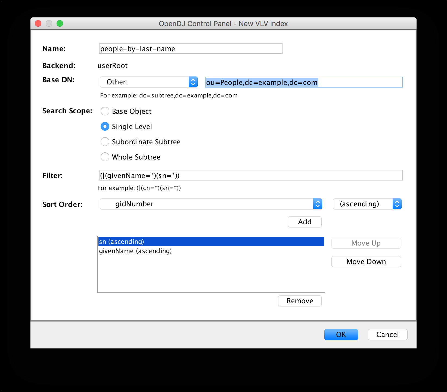The image size is (447, 392).
Task: Confirm the dialog with OK
Action: [x=341, y=335]
